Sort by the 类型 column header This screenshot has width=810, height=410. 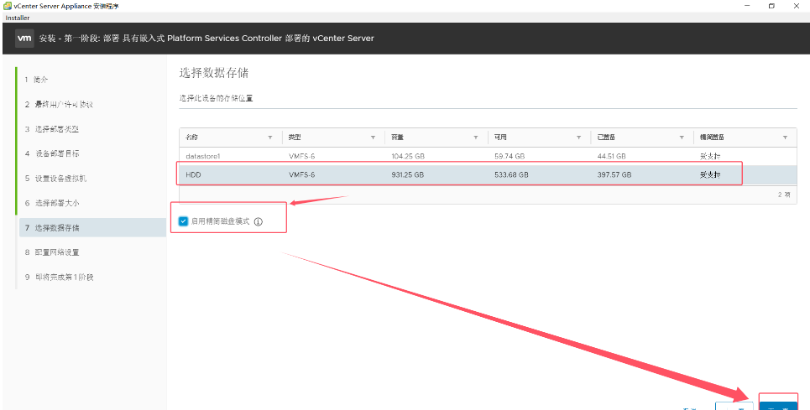[295, 138]
